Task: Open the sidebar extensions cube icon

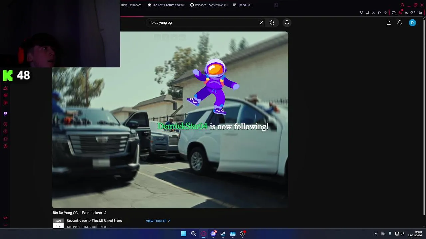Action: click(x=5, y=139)
